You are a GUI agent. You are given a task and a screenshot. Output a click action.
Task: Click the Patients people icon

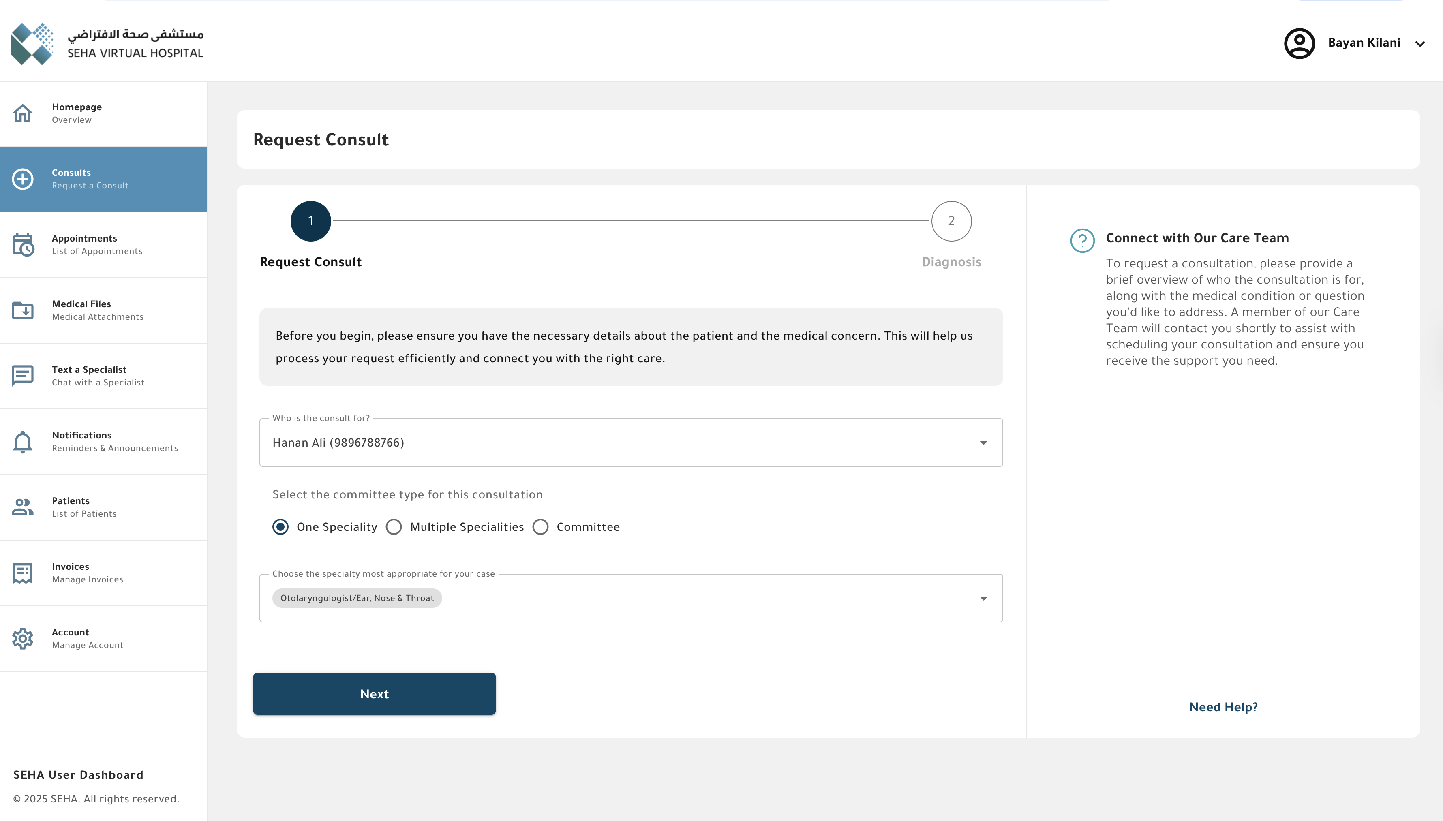point(23,507)
